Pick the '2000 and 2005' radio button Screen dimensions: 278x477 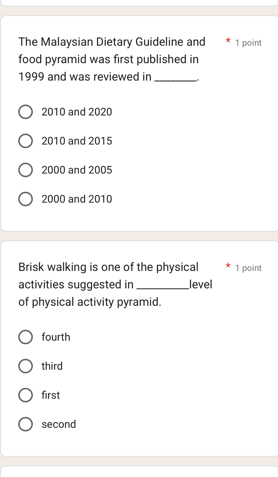[x=25, y=170]
